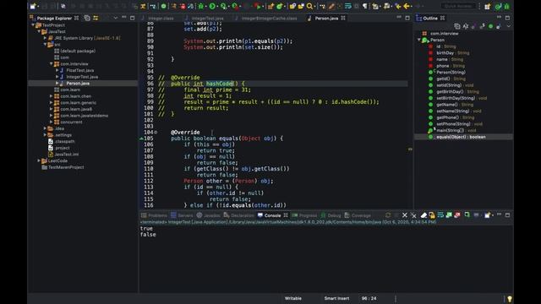The image size is (541, 304).
Task: Collapse the Person class in Outline
Action: (x=419, y=40)
